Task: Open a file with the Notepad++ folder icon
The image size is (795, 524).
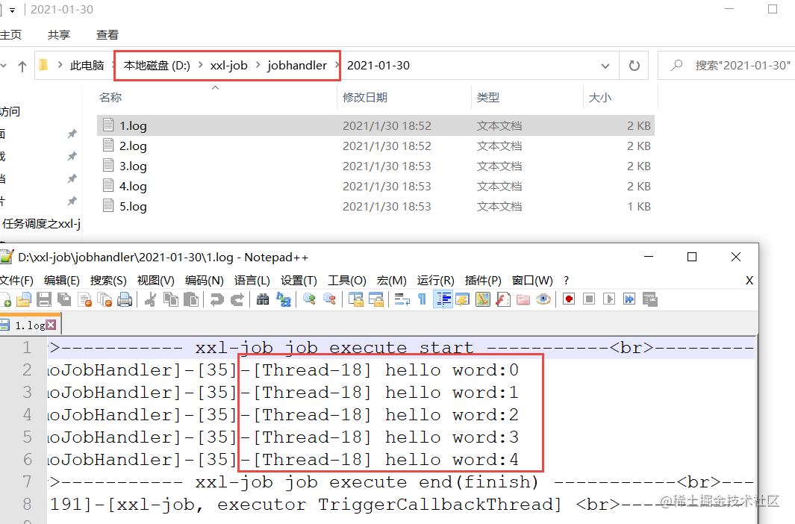Action: [x=24, y=299]
